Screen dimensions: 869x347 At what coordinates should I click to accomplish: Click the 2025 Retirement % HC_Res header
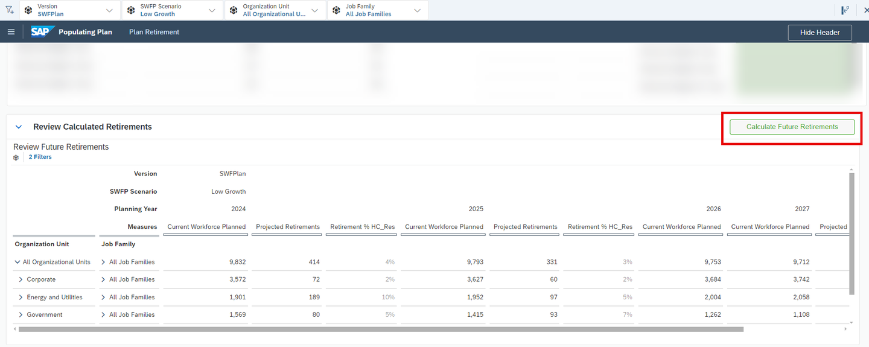(600, 227)
